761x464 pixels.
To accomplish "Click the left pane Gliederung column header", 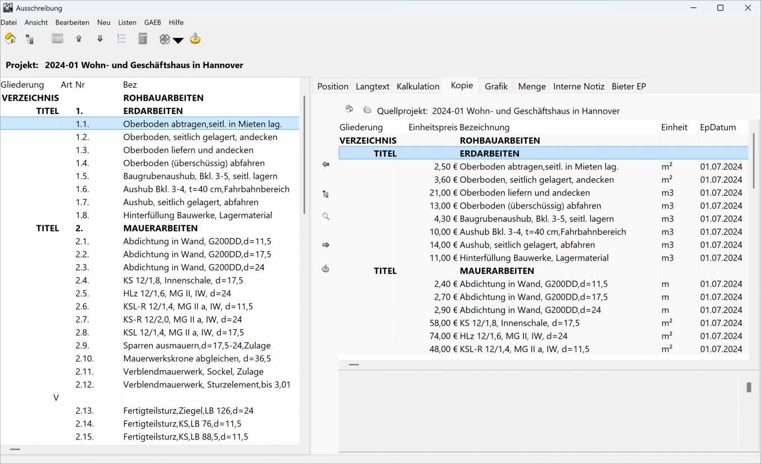I will 22,85.
